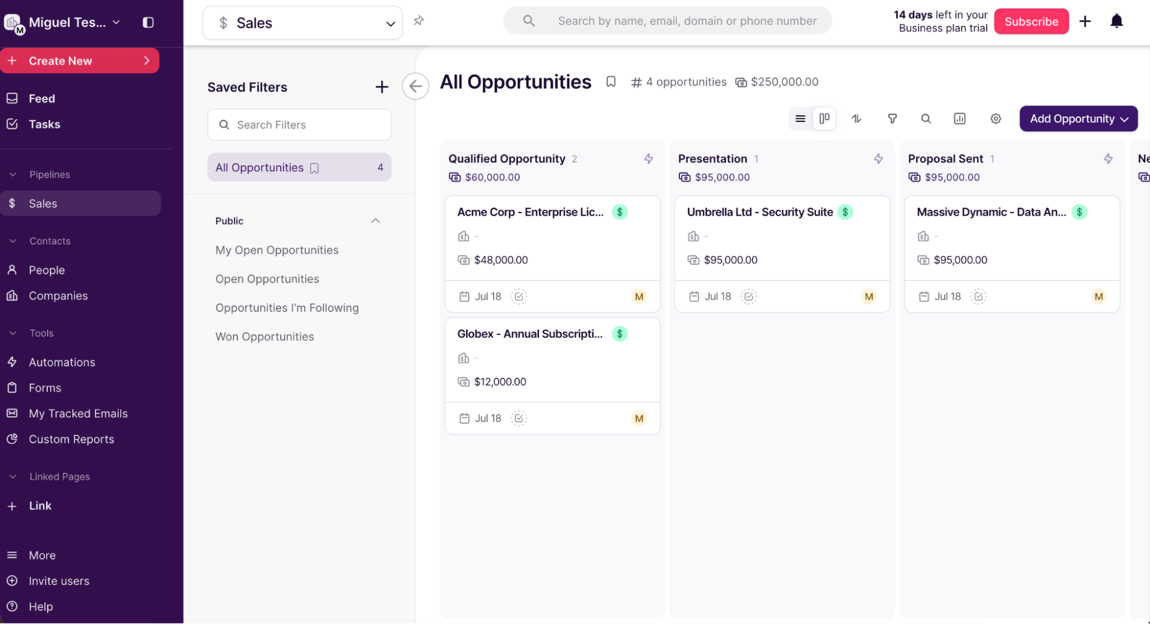
Task: Collapse the Tools section
Action: coord(13,333)
